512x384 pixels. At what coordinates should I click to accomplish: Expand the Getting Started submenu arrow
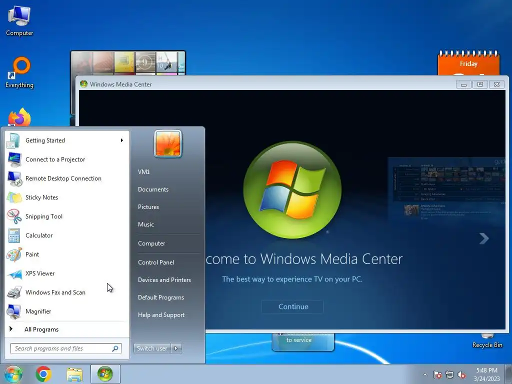point(122,140)
